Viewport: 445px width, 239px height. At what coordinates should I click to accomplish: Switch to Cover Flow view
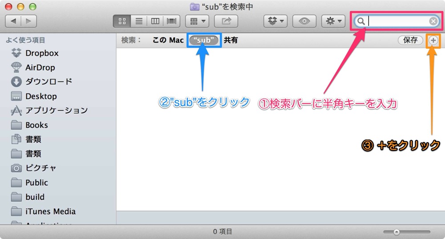click(x=172, y=21)
